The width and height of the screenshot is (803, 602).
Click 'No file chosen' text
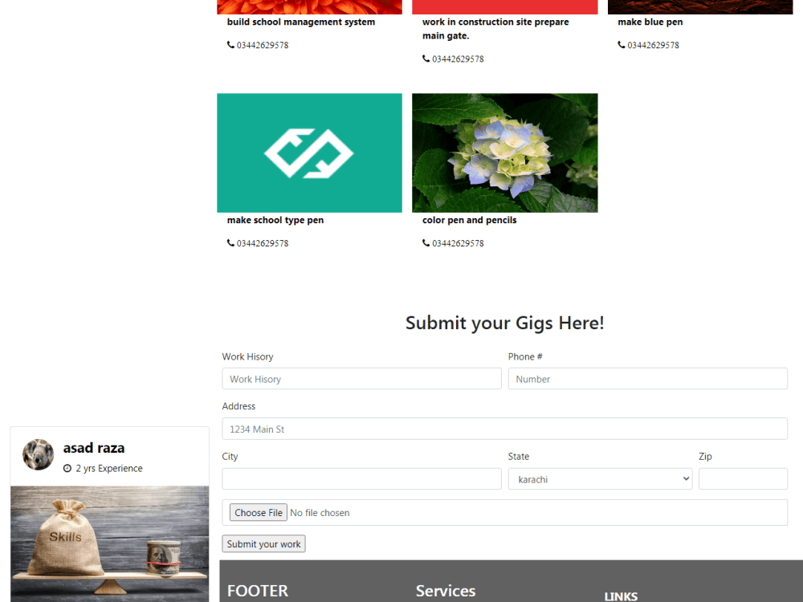coord(320,513)
